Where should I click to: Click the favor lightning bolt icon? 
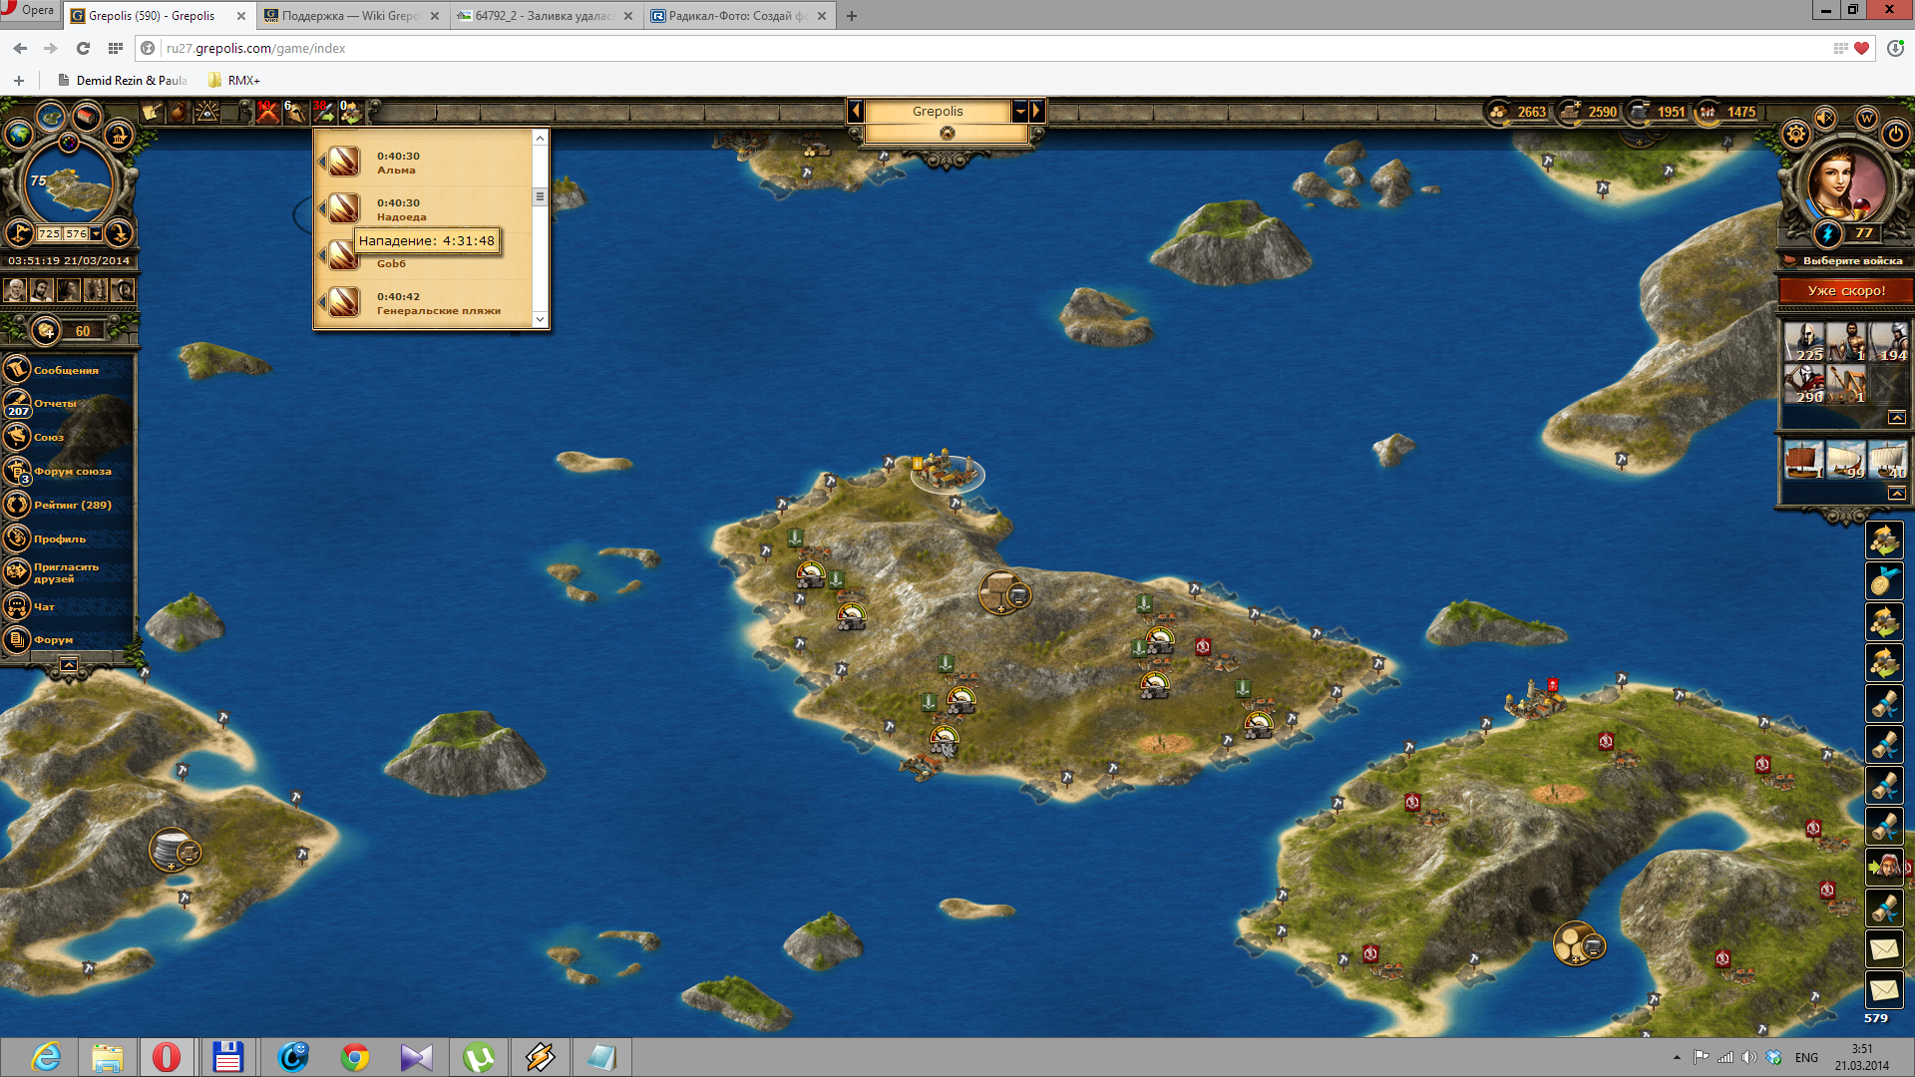pyautogui.click(x=1827, y=234)
